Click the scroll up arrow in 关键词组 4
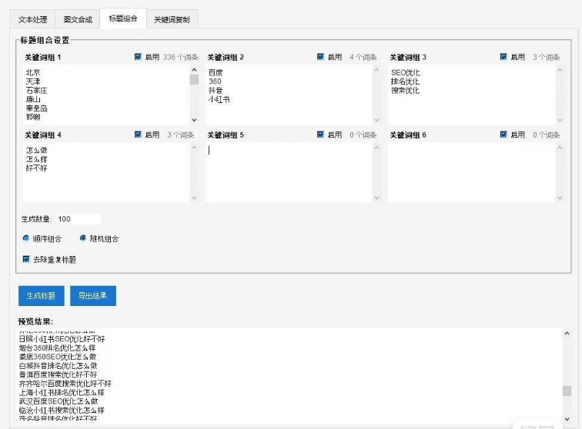Viewport: 582px width, 429px height. (194, 148)
